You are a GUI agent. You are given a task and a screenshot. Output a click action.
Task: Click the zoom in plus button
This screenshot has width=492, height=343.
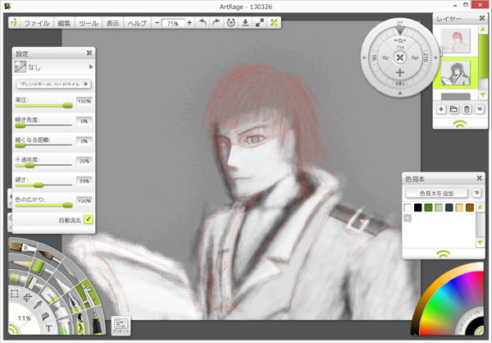click(x=189, y=23)
